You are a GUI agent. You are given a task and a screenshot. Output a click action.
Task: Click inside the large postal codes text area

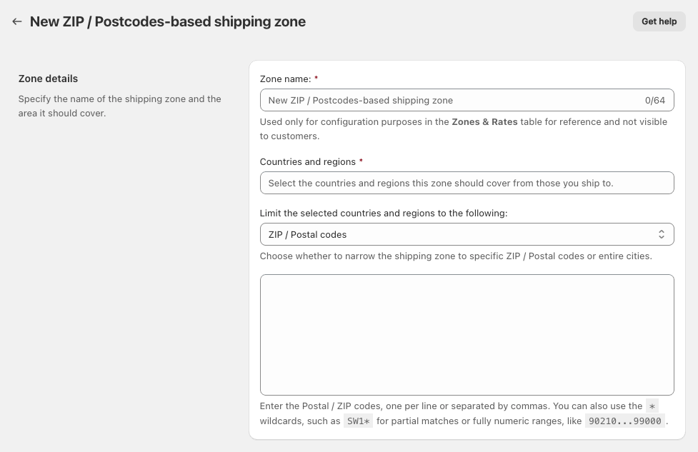(x=467, y=334)
